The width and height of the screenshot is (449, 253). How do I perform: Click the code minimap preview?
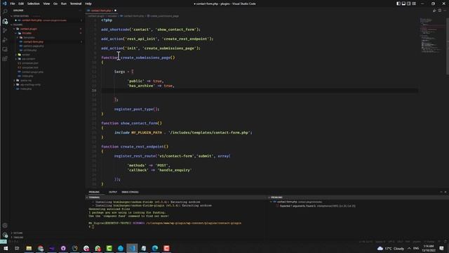[431, 36]
